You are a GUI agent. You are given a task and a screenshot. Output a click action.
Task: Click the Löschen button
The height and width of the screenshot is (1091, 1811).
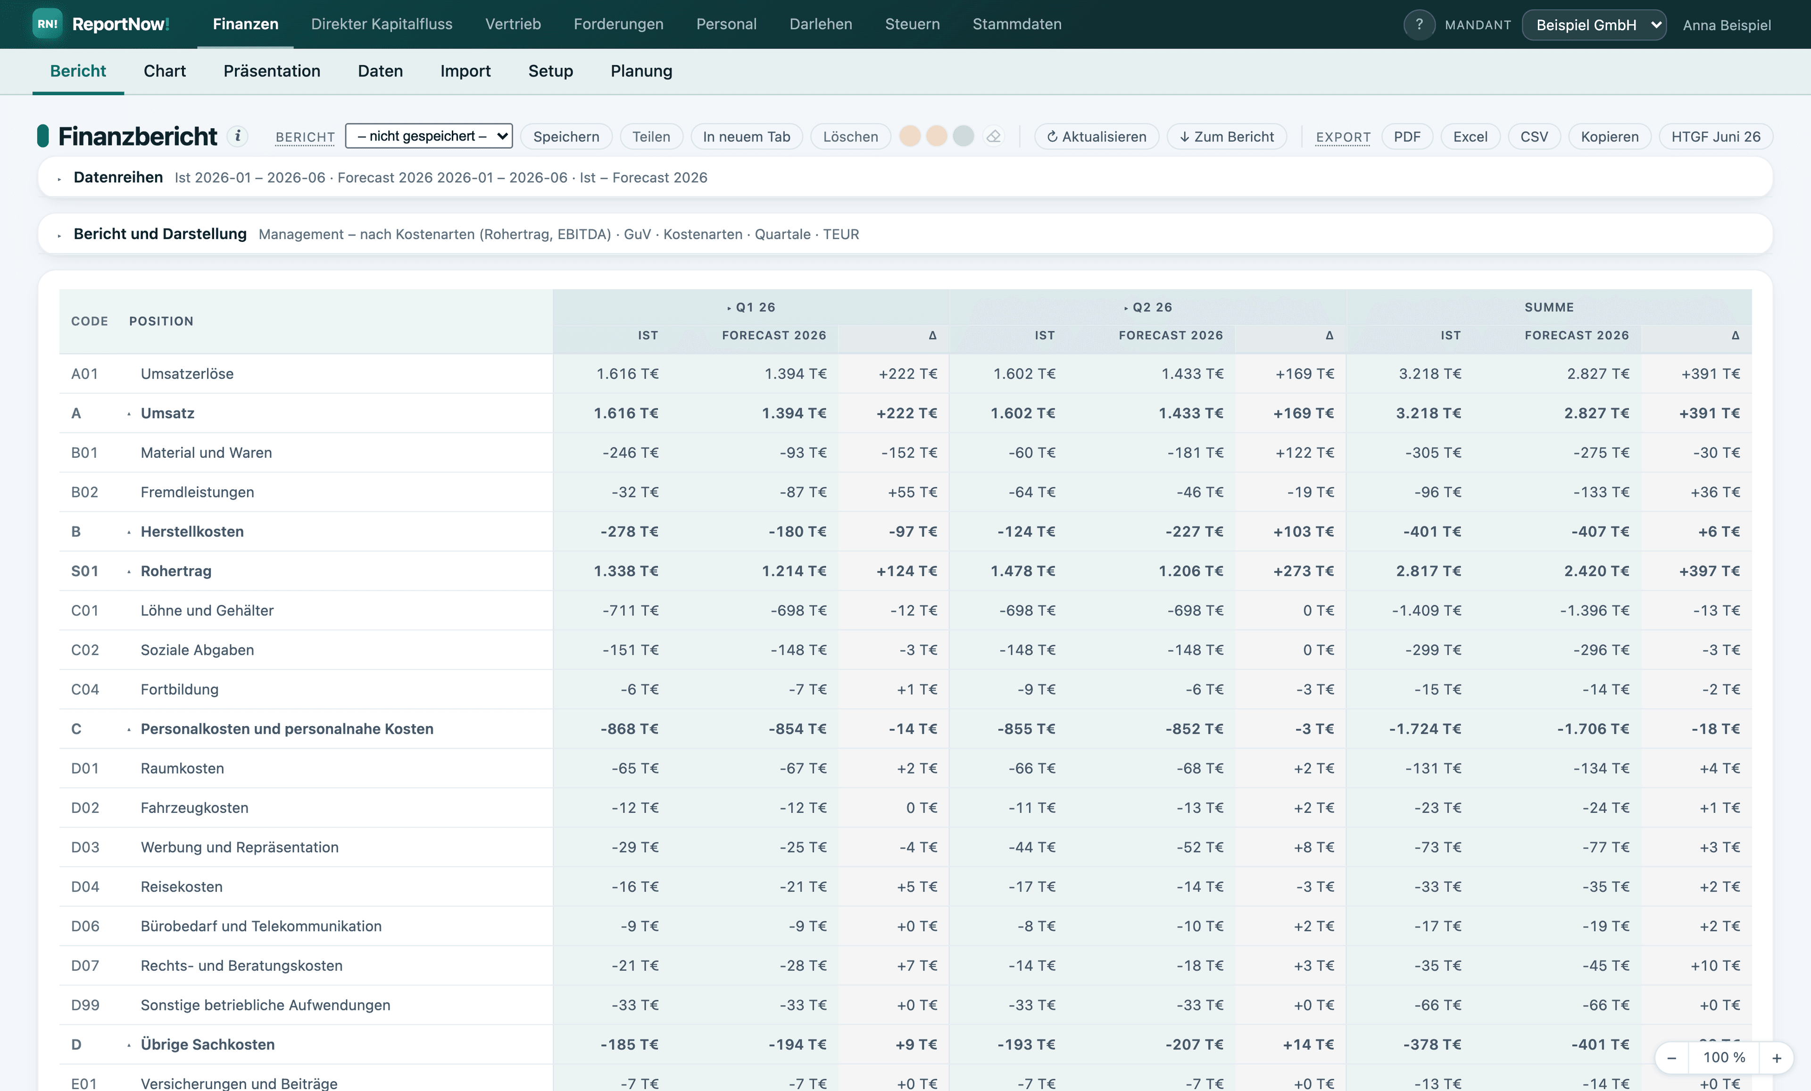pyautogui.click(x=850, y=137)
